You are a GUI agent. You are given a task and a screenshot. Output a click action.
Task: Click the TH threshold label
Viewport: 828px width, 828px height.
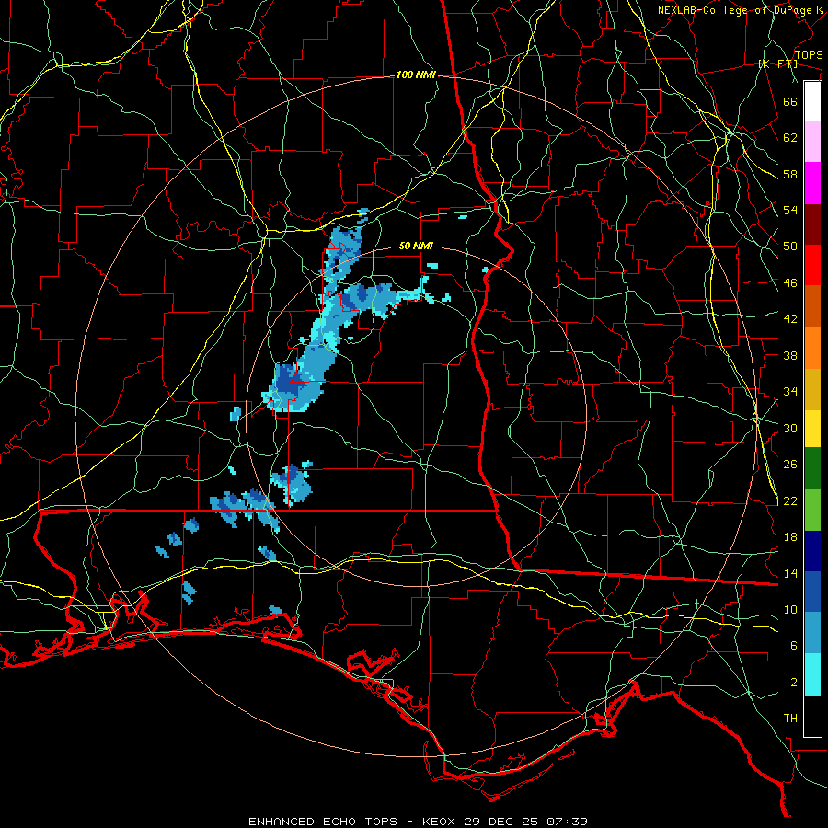[790, 719]
